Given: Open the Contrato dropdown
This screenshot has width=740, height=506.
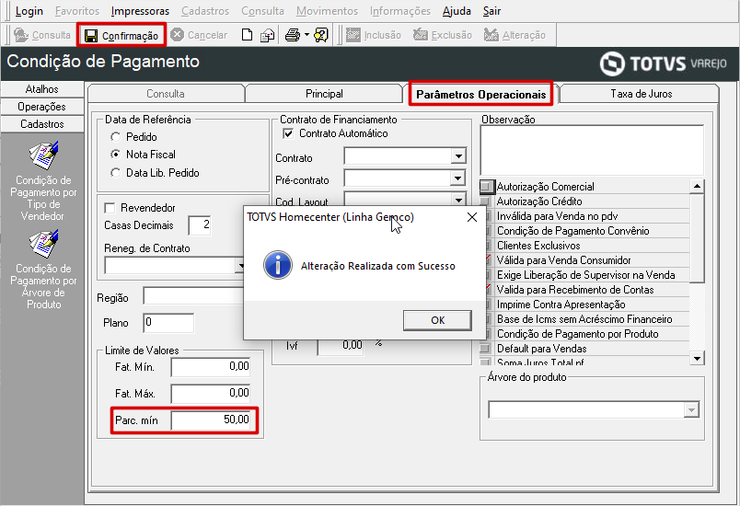Looking at the screenshot, I should (x=458, y=156).
